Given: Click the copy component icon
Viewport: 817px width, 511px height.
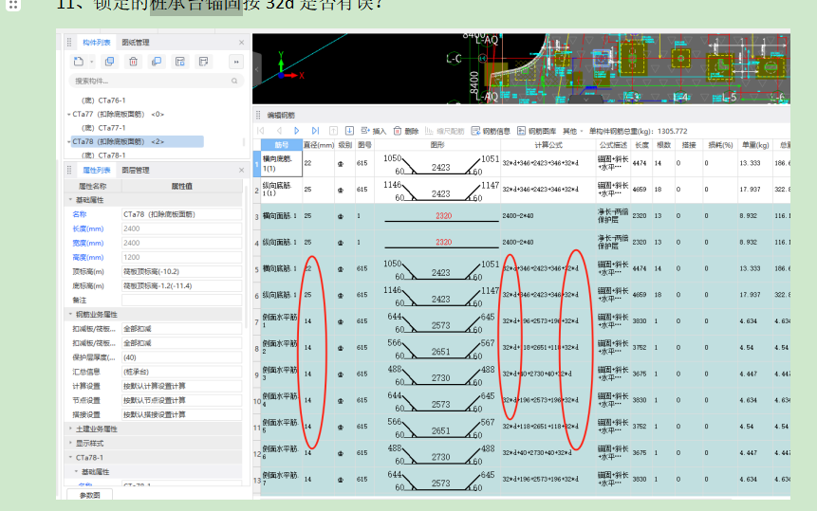Looking at the screenshot, I should (x=109, y=62).
